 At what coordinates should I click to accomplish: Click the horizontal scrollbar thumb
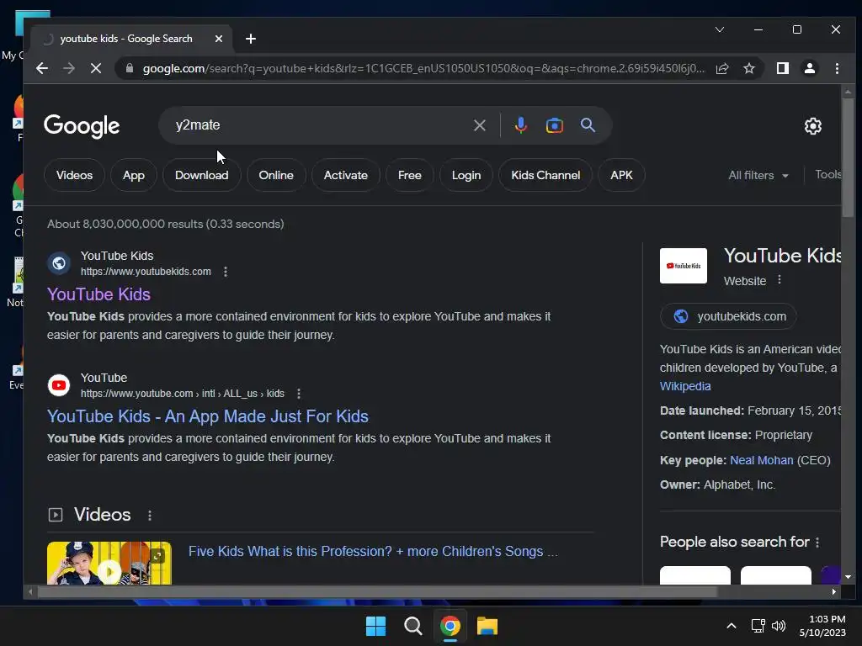377,591
